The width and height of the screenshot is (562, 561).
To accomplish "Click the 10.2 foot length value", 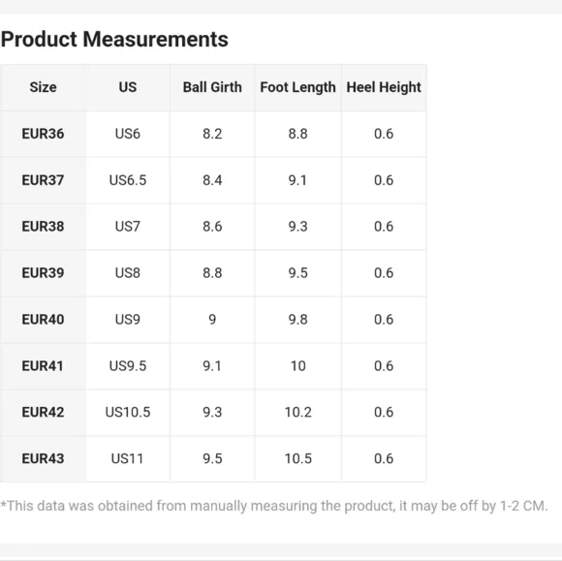I will coord(297,412).
